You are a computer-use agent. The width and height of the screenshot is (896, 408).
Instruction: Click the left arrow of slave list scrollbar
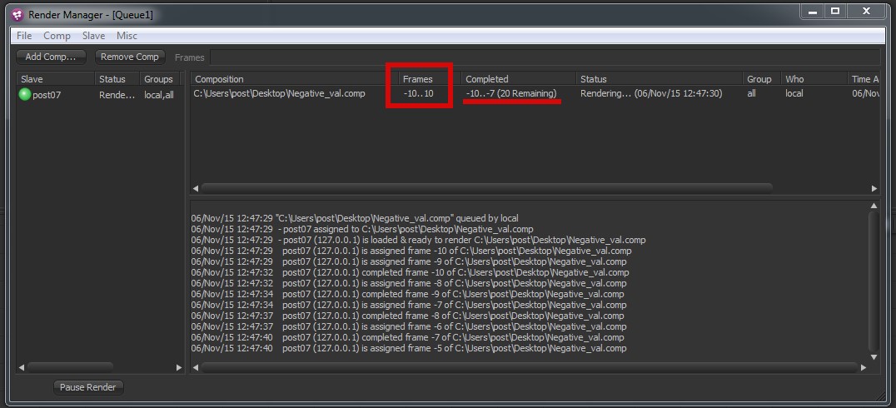(x=22, y=367)
